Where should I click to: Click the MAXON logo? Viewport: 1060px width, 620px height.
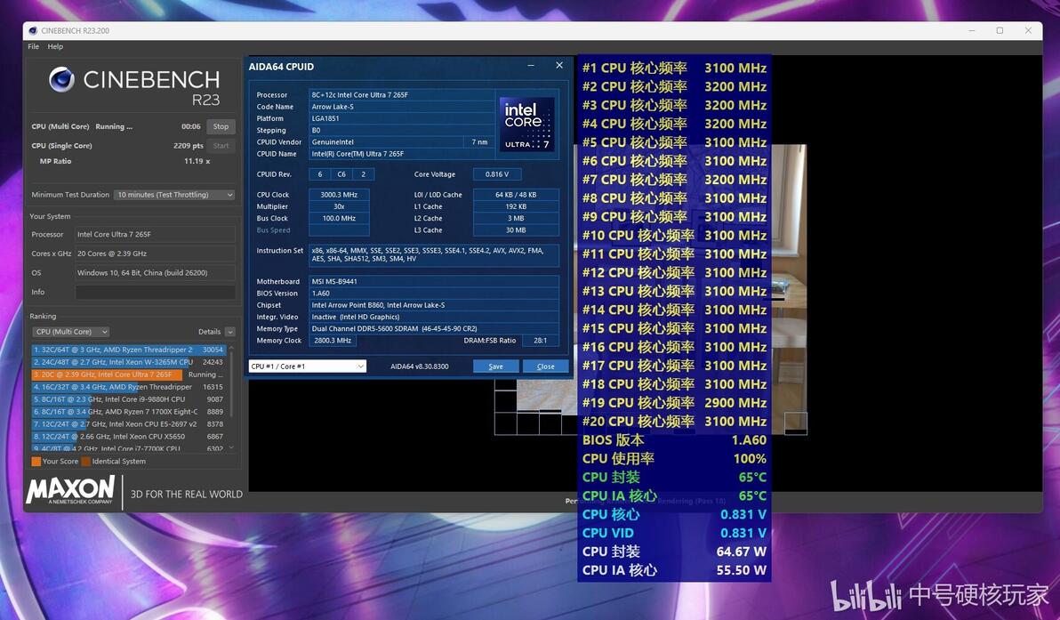[x=70, y=490]
